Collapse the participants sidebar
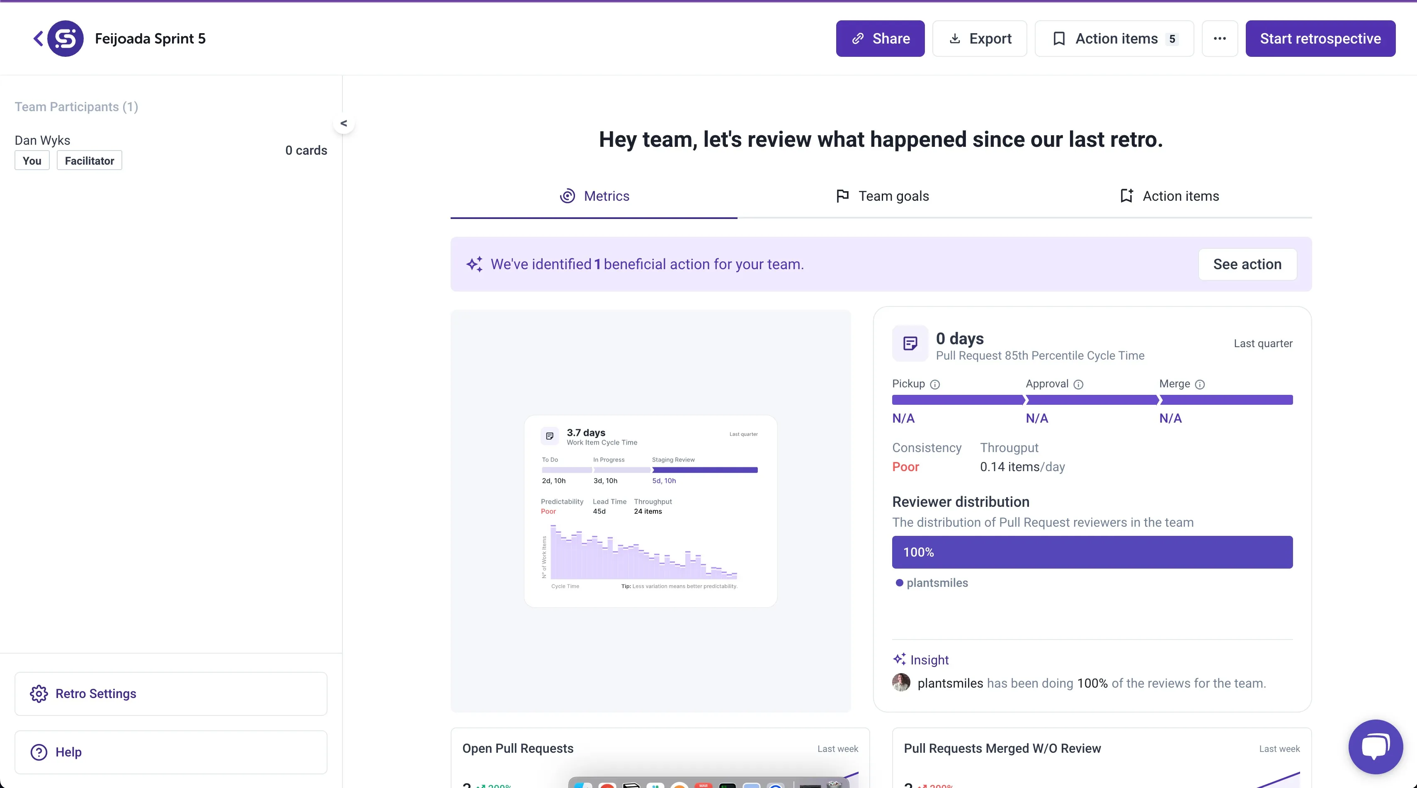Screen dimensions: 1417x788 [x=344, y=124]
